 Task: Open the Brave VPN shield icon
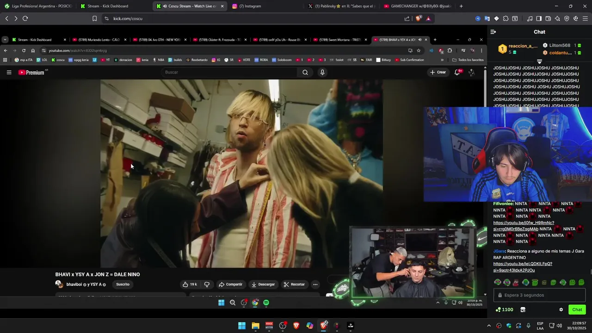point(567,18)
